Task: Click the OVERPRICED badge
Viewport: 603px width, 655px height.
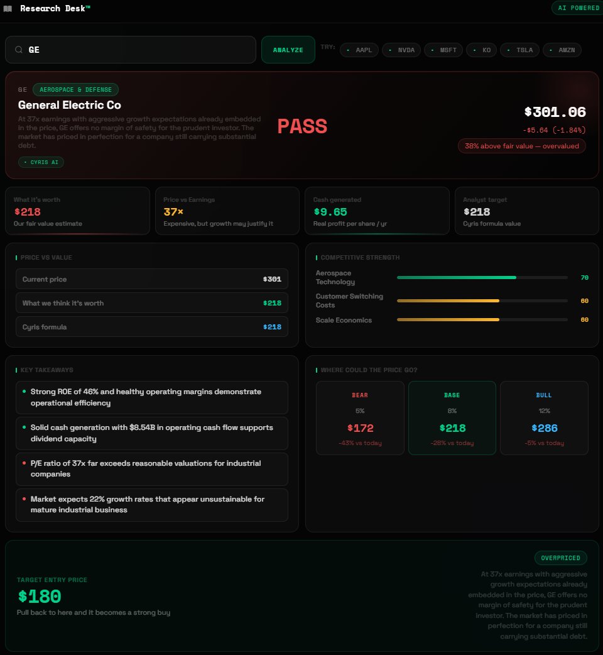Action: coord(560,558)
